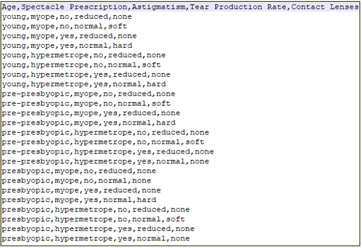
Task: Click line 'young,hypermetrope,no,reduced,none'
Action: click(x=84, y=55)
